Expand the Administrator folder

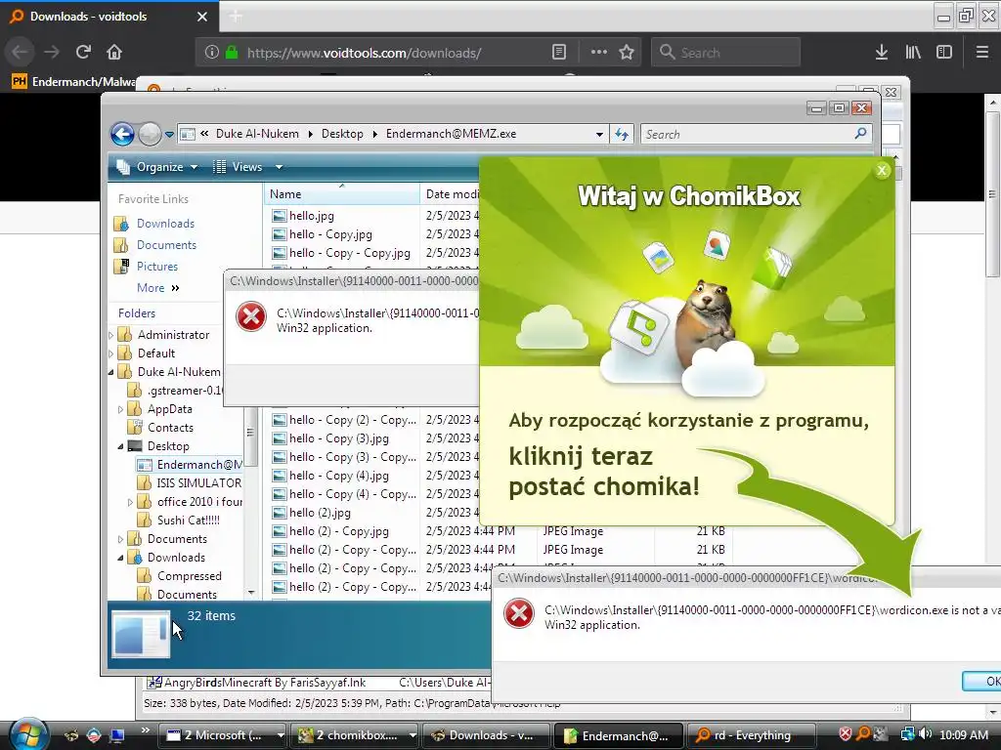(111, 335)
